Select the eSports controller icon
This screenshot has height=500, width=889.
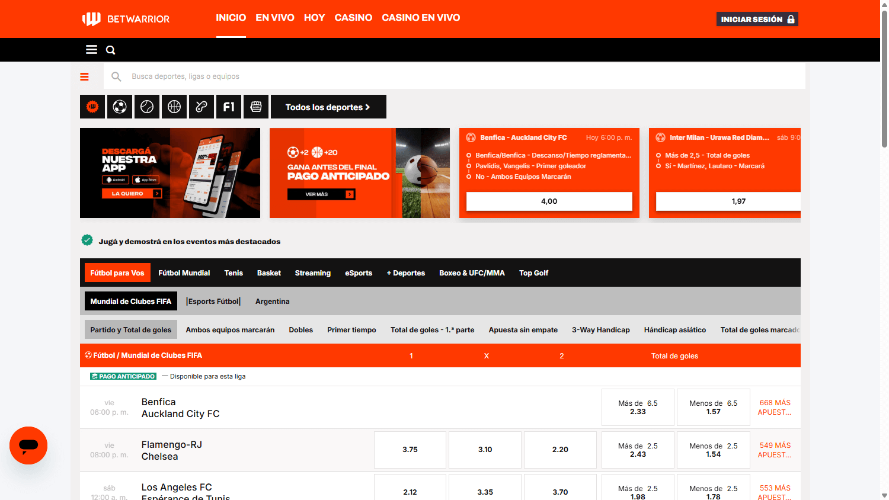[x=202, y=107]
